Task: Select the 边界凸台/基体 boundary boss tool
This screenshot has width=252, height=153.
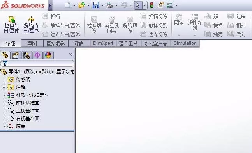Action: [x=61, y=34]
